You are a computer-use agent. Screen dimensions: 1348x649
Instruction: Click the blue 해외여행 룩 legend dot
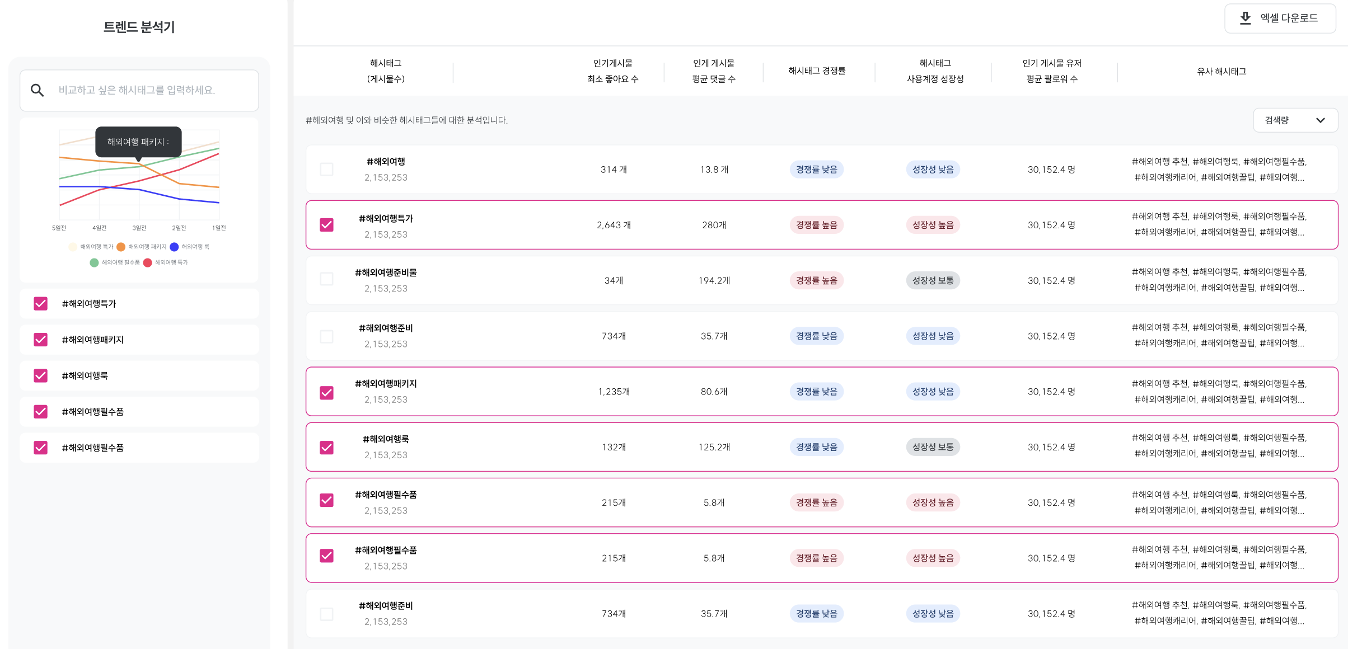pyautogui.click(x=174, y=247)
